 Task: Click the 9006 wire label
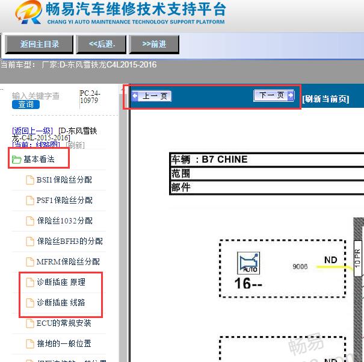[x=300, y=266]
